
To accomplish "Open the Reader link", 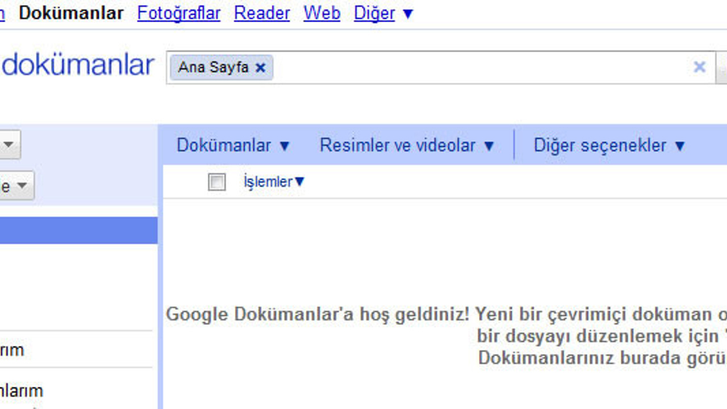I will click(x=262, y=13).
